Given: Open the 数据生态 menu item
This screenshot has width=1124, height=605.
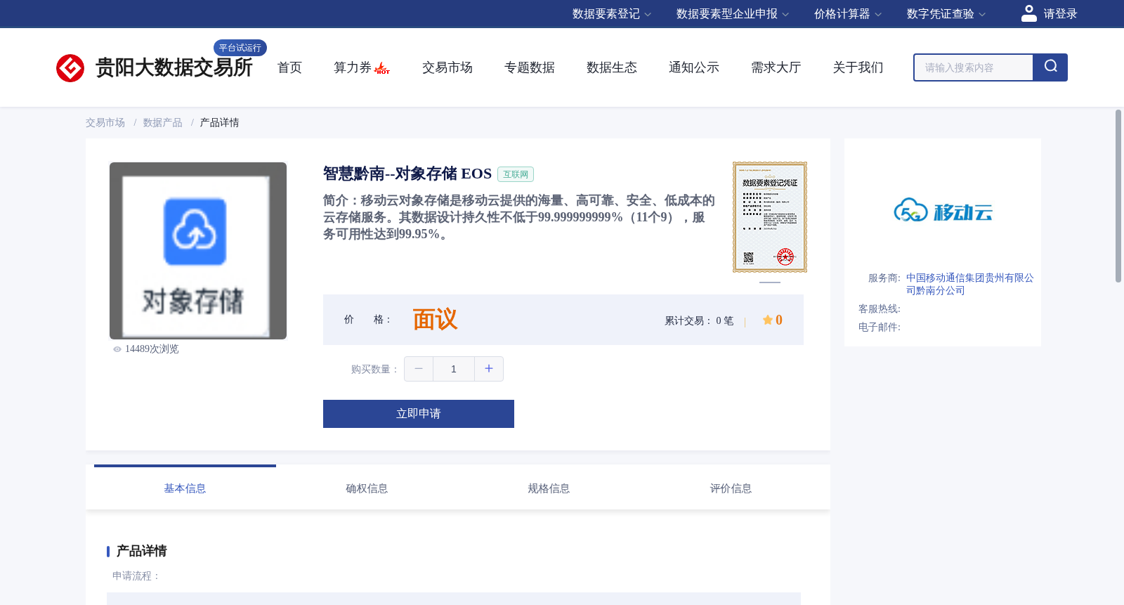Looking at the screenshot, I should [612, 67].
